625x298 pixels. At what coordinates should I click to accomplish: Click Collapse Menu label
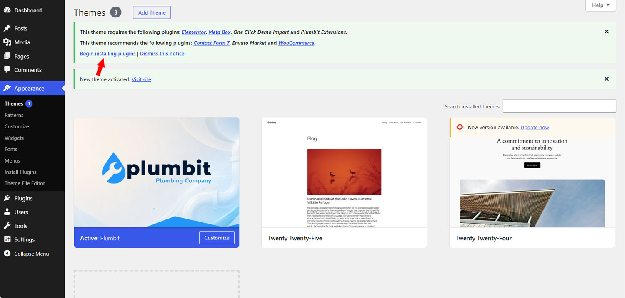[x=32, y=254]
